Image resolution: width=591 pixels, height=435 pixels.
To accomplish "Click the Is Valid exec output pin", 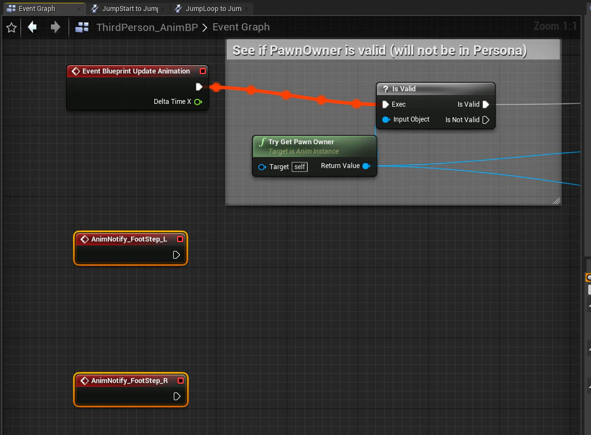I will [486, 104].
